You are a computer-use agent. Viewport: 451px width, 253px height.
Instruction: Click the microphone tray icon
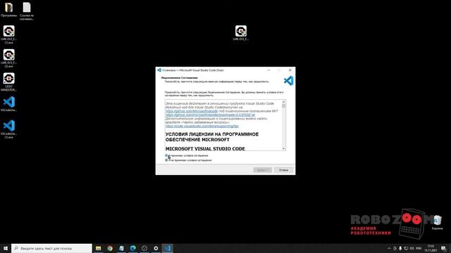pyautogui.click(x=400, y=248)
